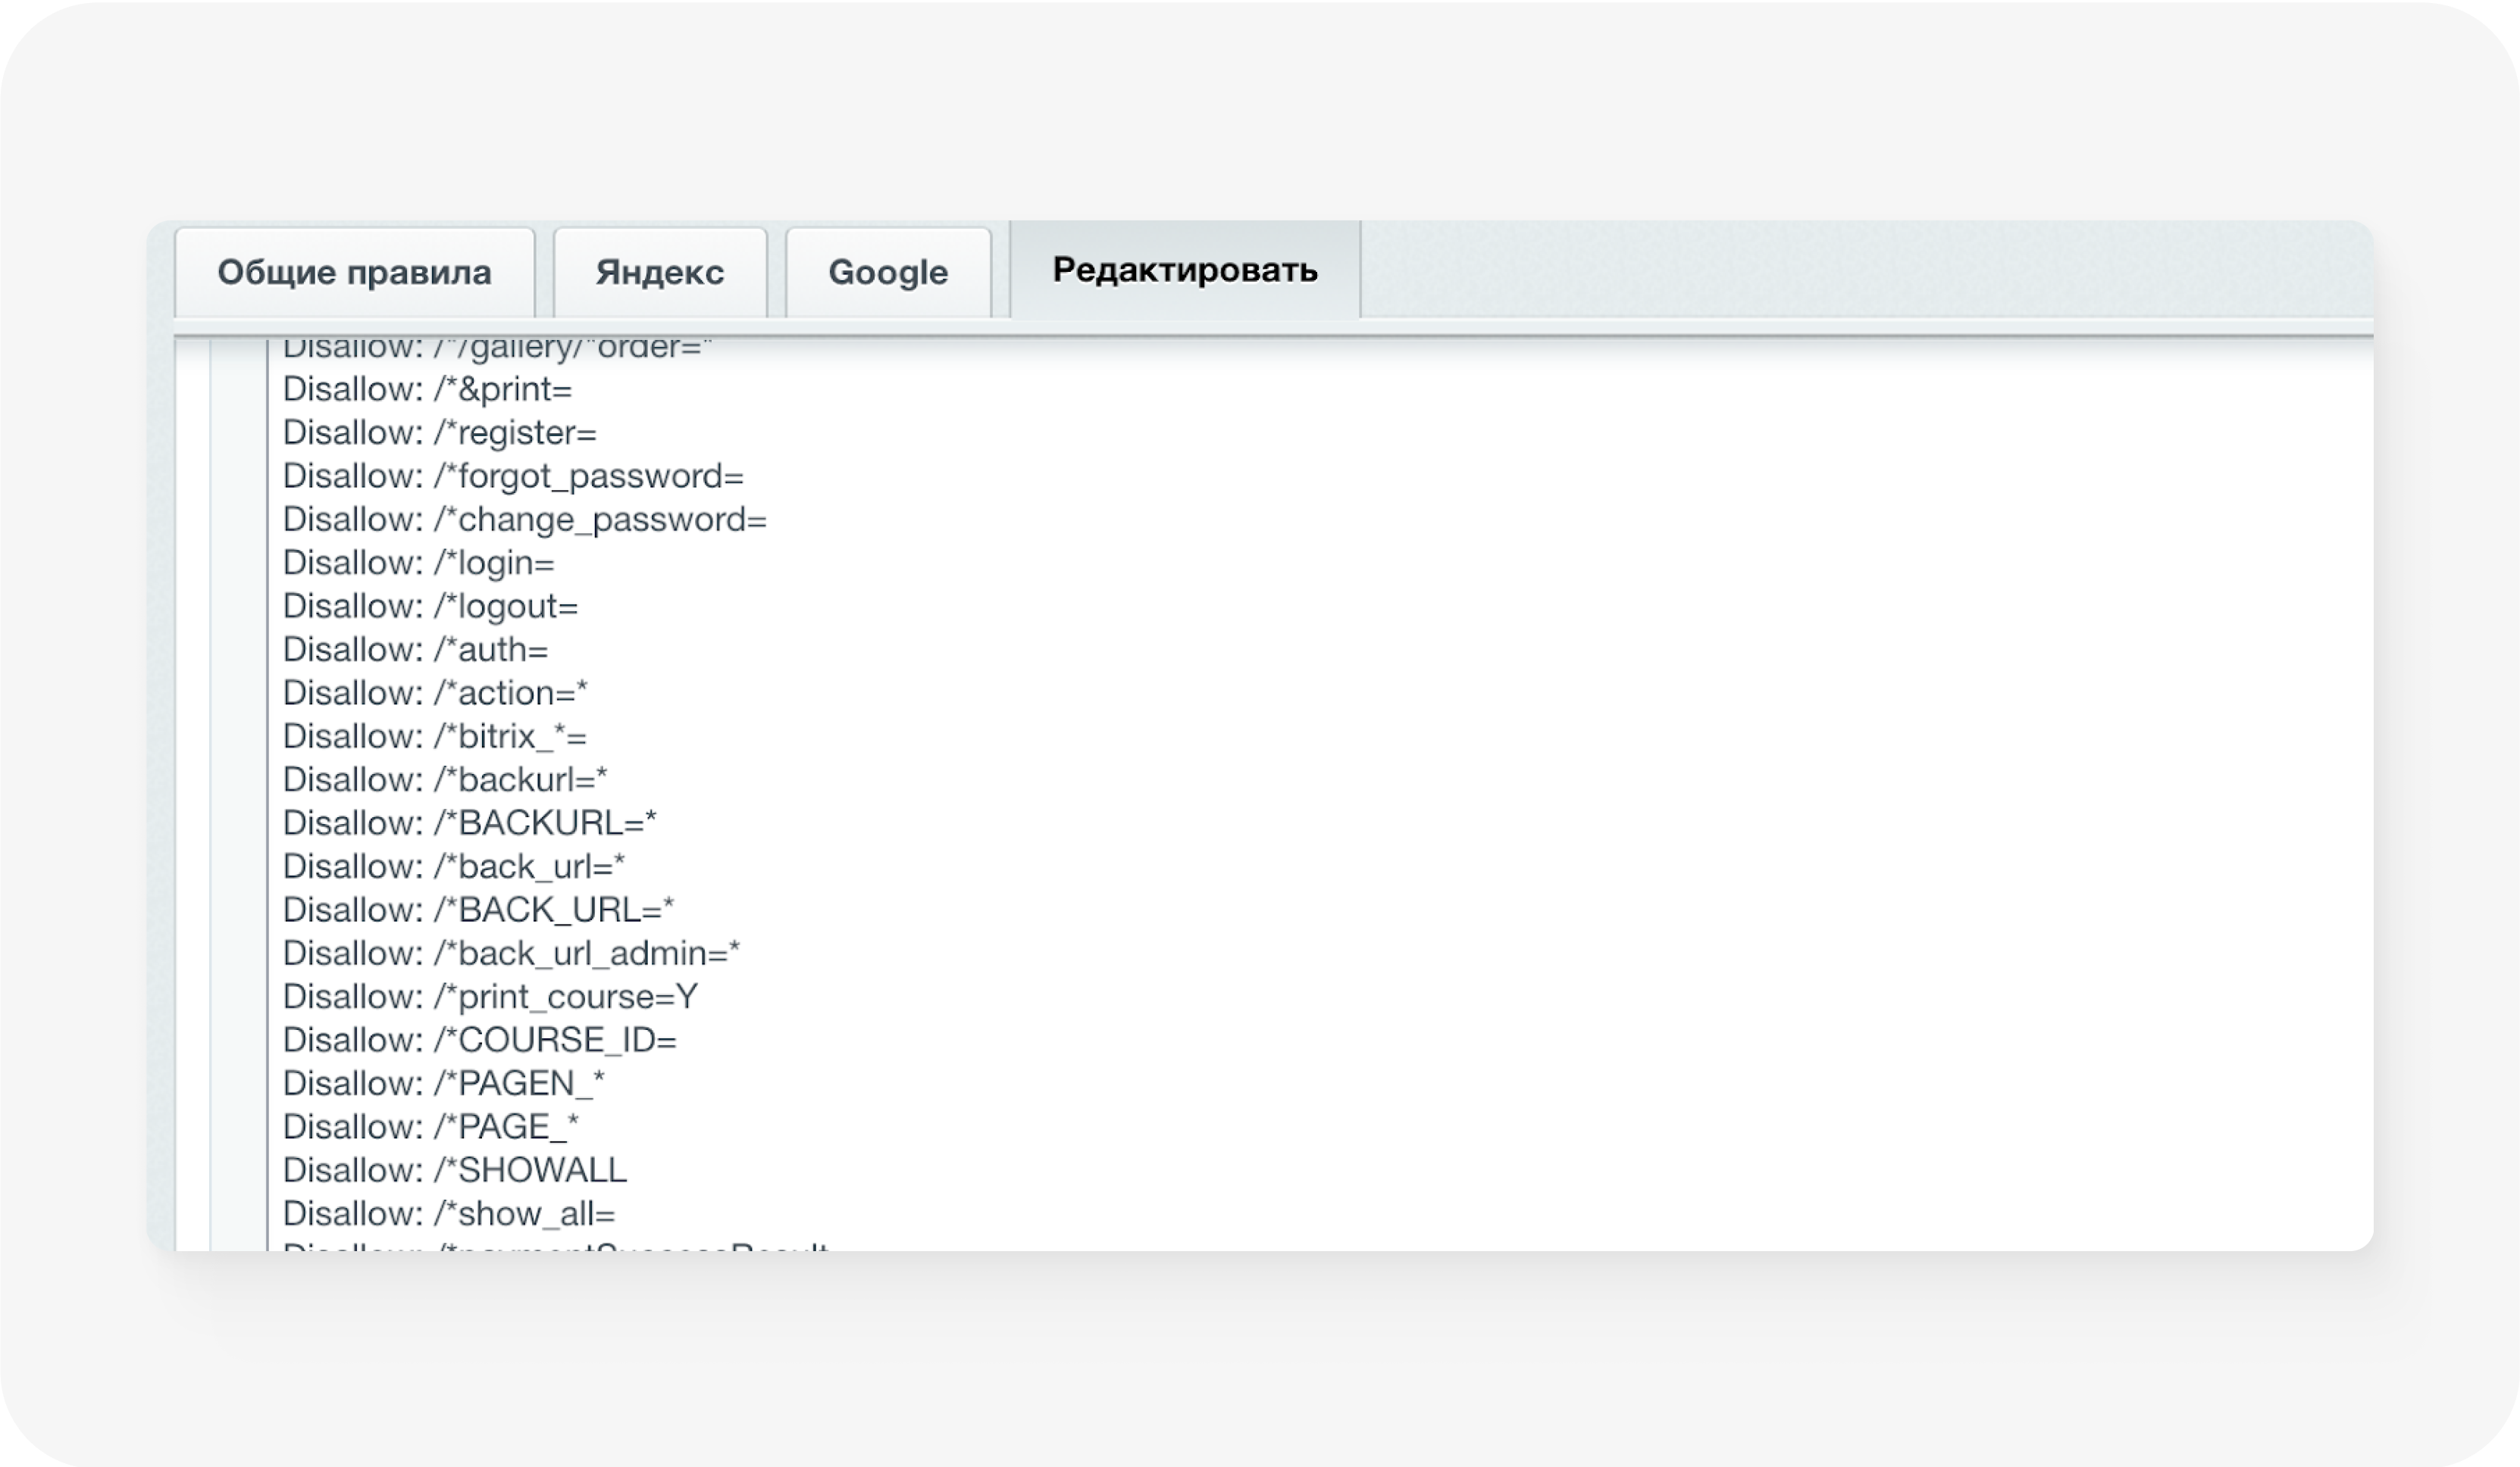The width and height of the screenshot is (2520, 1467).
Task: Click the bitrix_*= rule line
Action: point(434,736)
